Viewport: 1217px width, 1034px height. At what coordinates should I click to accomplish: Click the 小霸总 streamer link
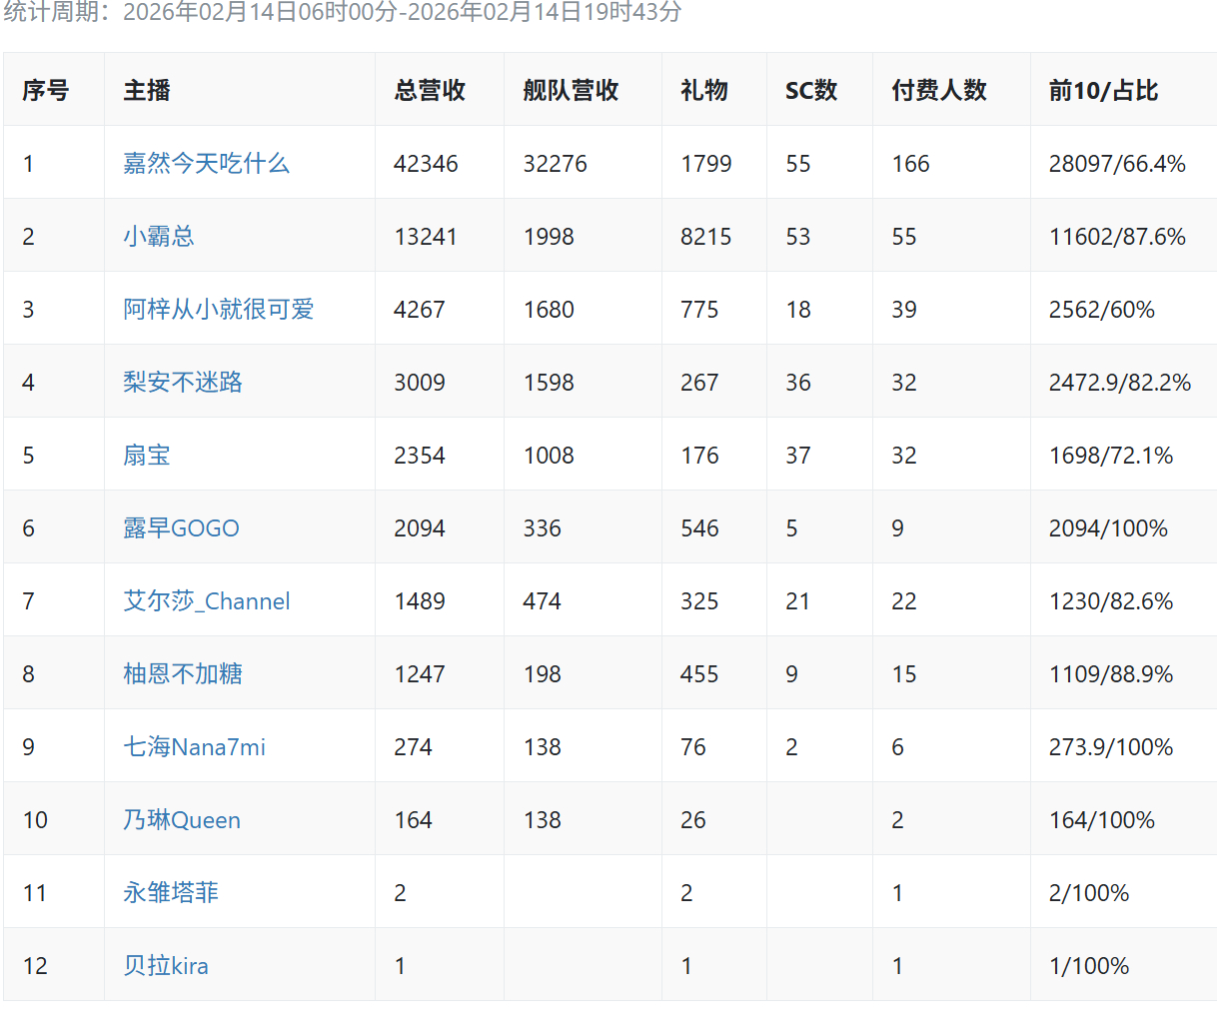tap(158, 236)
